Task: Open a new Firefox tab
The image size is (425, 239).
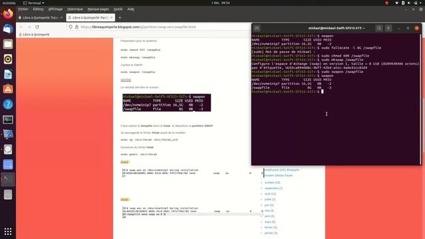Action: (x=120, y=18)
